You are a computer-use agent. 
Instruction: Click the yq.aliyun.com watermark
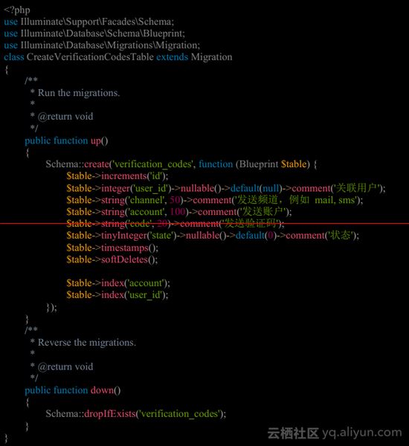click(x=362, y=433)
